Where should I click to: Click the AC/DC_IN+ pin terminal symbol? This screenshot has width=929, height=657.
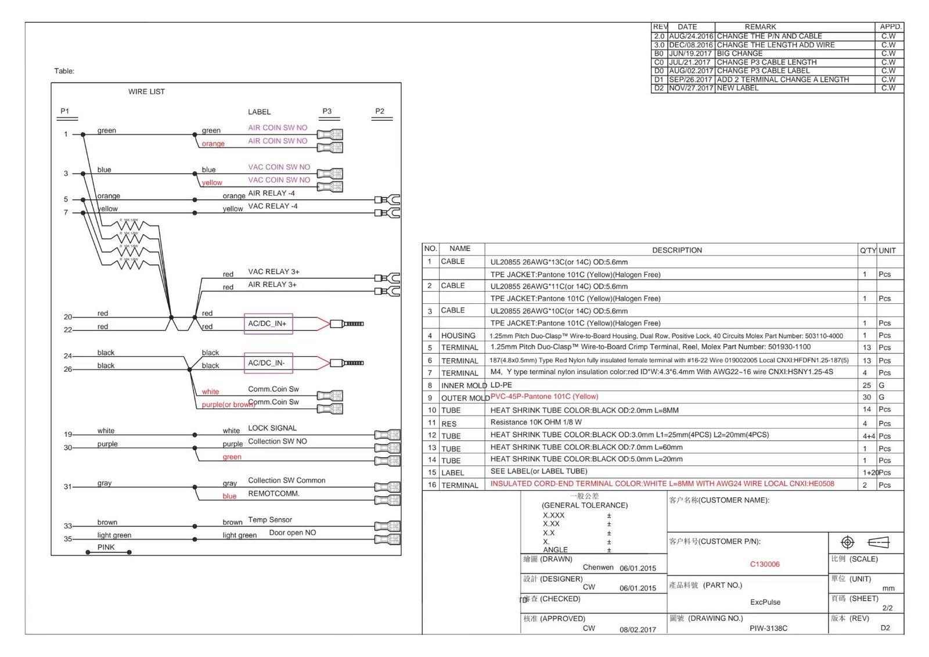(347, 324)
